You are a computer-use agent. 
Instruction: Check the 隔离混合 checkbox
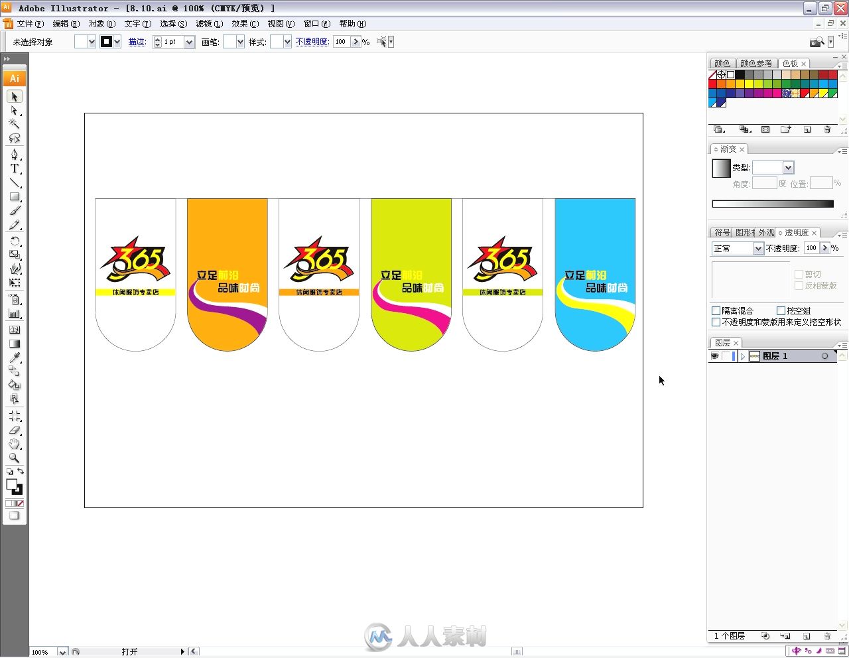point(716,310)
